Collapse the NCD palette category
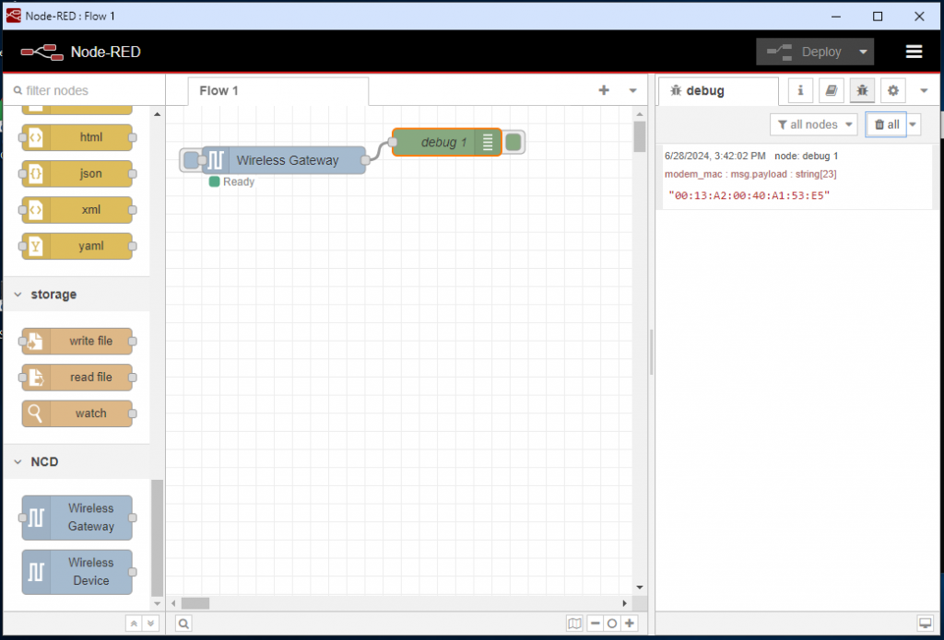 pyautogui.click(x=77, y=461)
